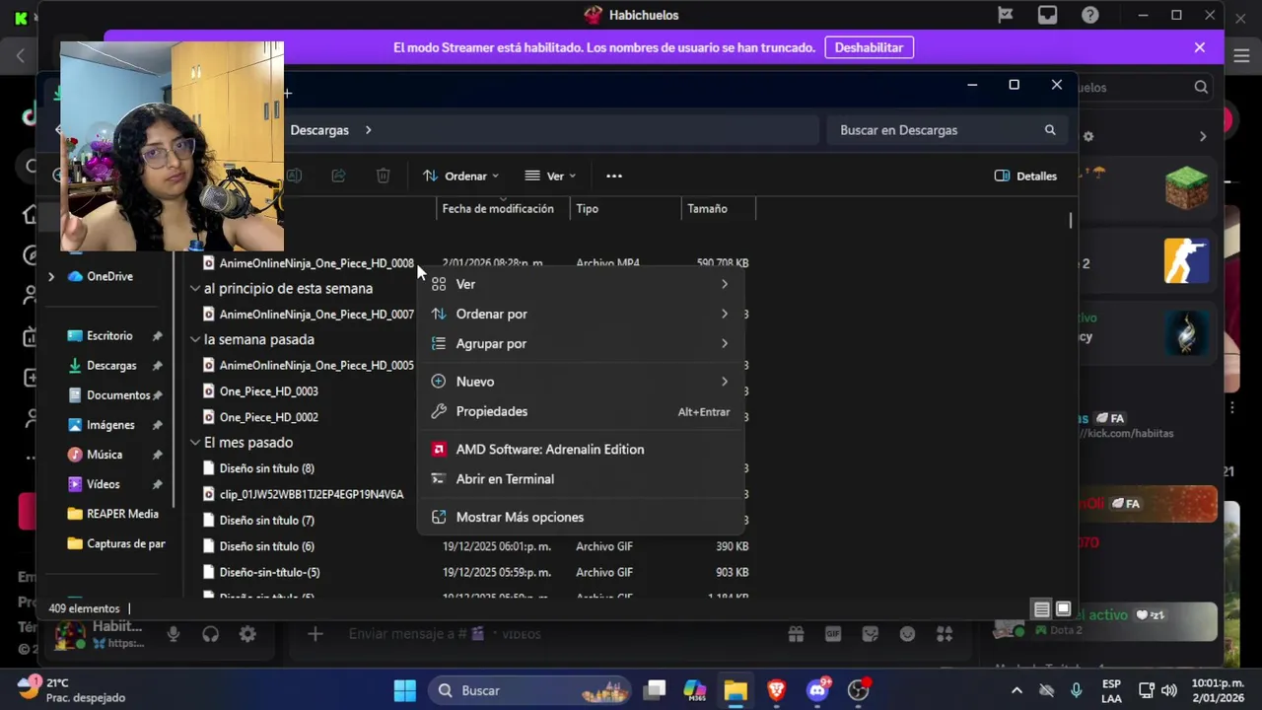1262x710 pixels.
Task: Mute microphone in Discord user panel
Action: (174, 634)
